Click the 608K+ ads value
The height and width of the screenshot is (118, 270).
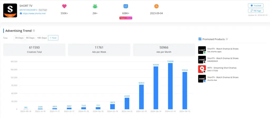point(126,13)
